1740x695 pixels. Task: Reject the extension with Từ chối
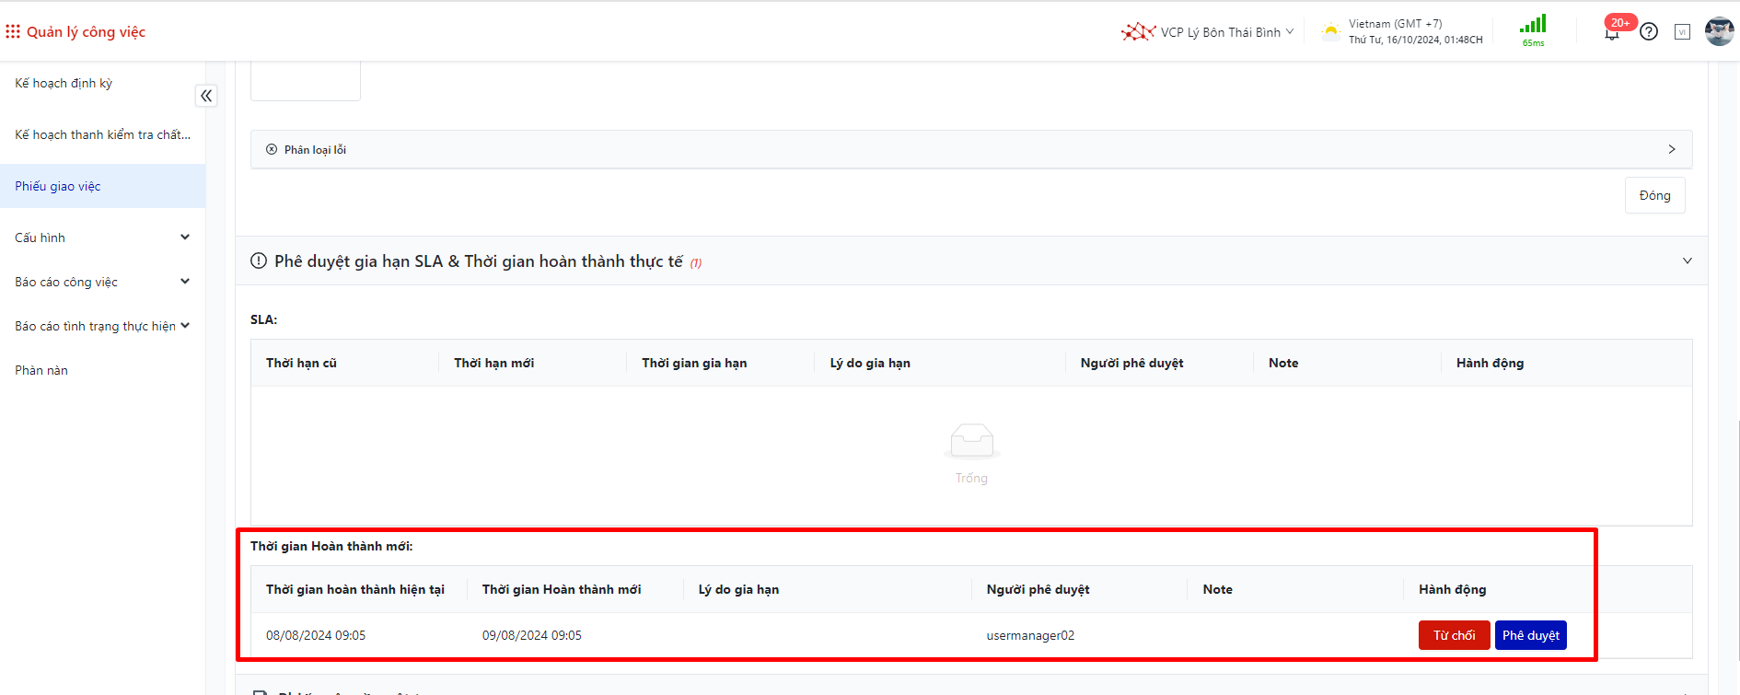1454,635
